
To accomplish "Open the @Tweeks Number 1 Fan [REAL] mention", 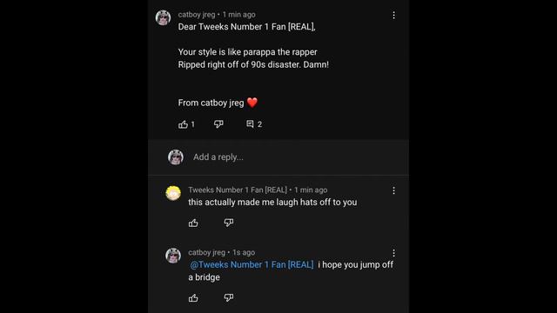I will tap(252, 264).
